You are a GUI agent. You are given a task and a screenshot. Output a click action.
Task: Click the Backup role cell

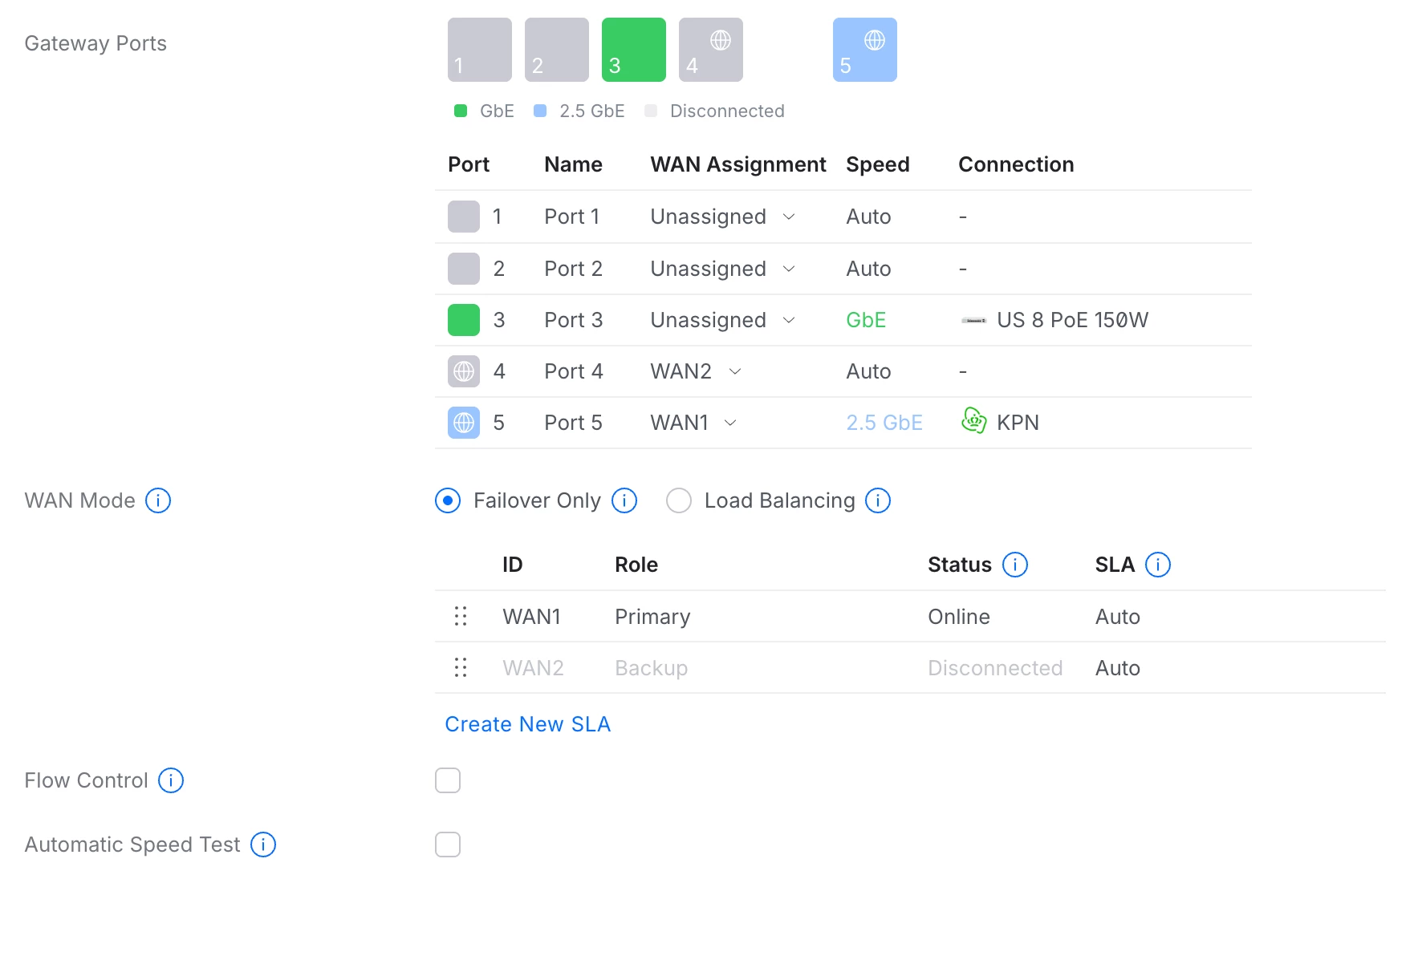point(651,668)
